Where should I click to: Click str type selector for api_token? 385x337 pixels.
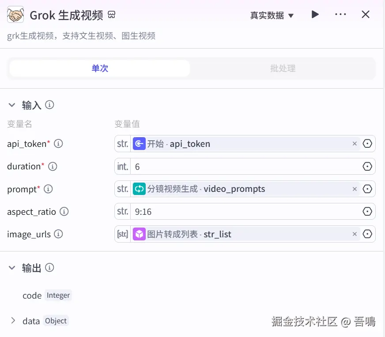tap(123, 144)
